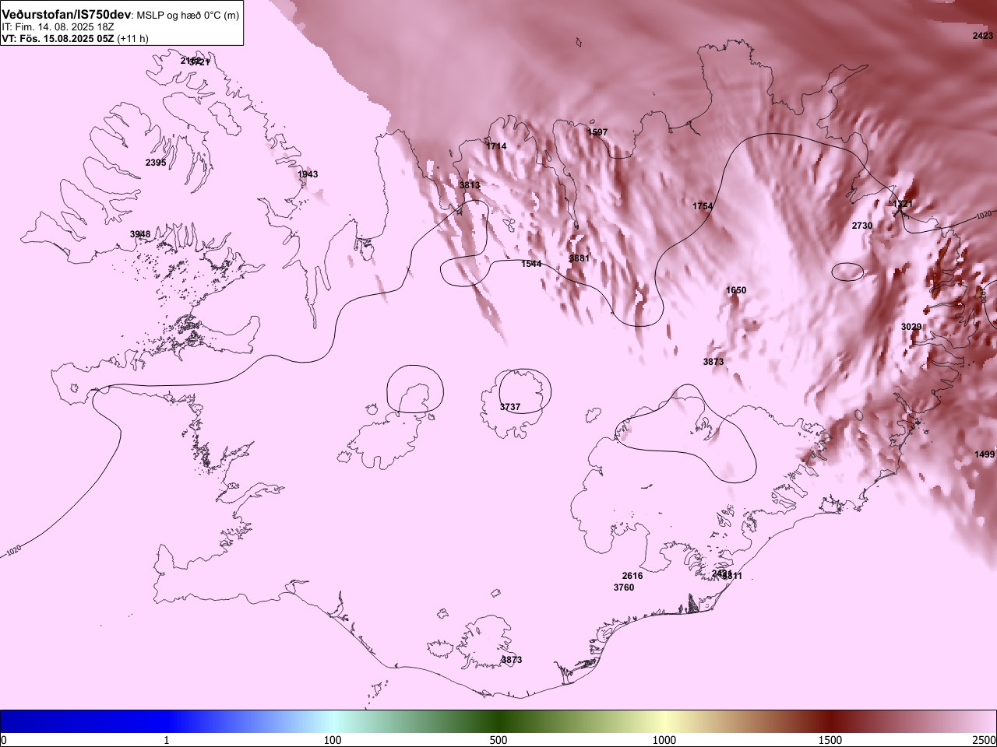The height and width of the screenshot is (747, 997).
Task: Click the dark red segment of the colorbar
Action: [830, 721]
